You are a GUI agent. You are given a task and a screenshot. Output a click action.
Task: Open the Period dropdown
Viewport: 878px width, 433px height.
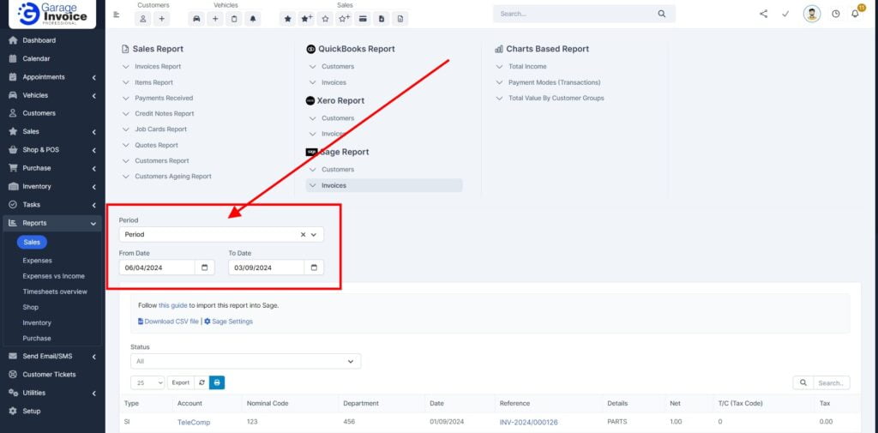point(221,235)
